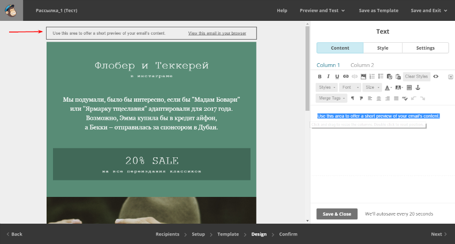This screenshot has width=455, height=244.
Task: Select the Column 2 tab
Action: 362,65
